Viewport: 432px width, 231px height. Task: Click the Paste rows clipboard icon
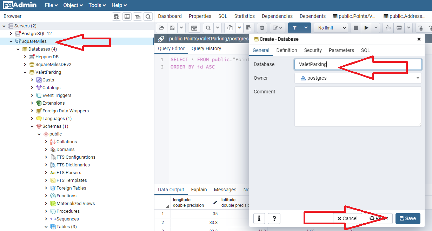[248, 28]
